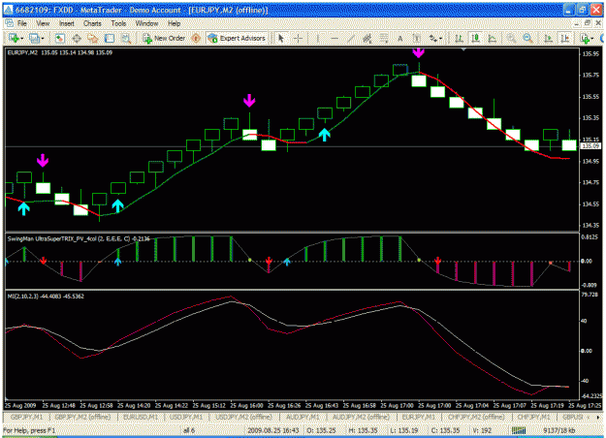Screen dimensions: 606x438
Task: Click the 9137/18 kb connection status
Action: pos(559,430)
